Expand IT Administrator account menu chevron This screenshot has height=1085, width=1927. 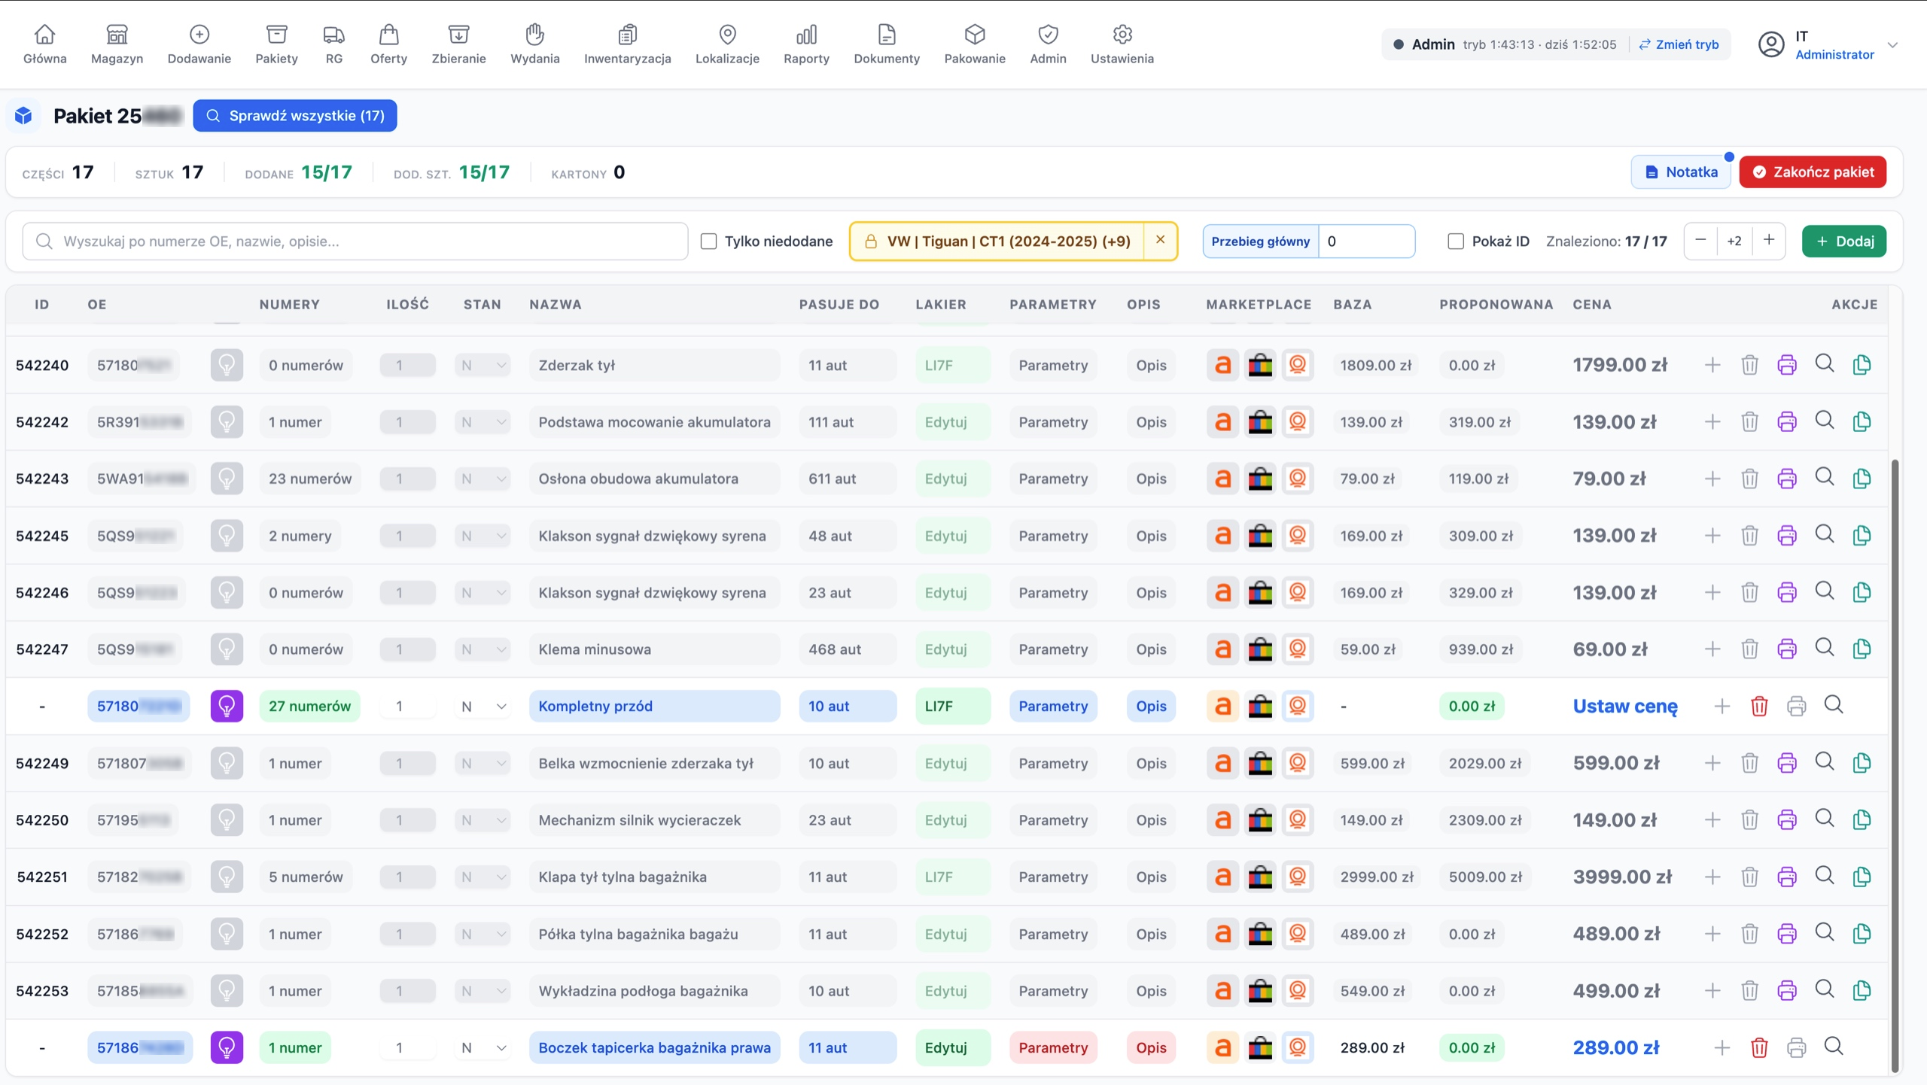(1892, 45)
